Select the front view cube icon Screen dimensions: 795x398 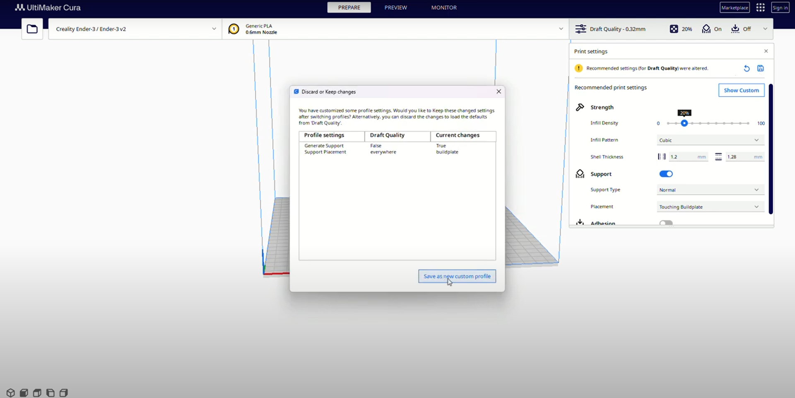pyautogui.click(x=24, y=393)
